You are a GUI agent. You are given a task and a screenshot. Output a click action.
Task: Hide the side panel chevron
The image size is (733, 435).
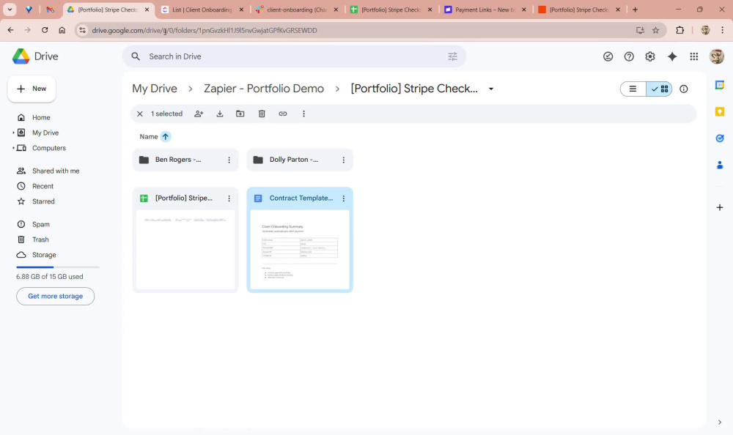(x=720, y=423)
